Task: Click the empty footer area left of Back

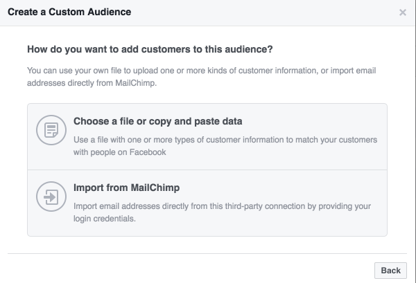Action: 187,270
